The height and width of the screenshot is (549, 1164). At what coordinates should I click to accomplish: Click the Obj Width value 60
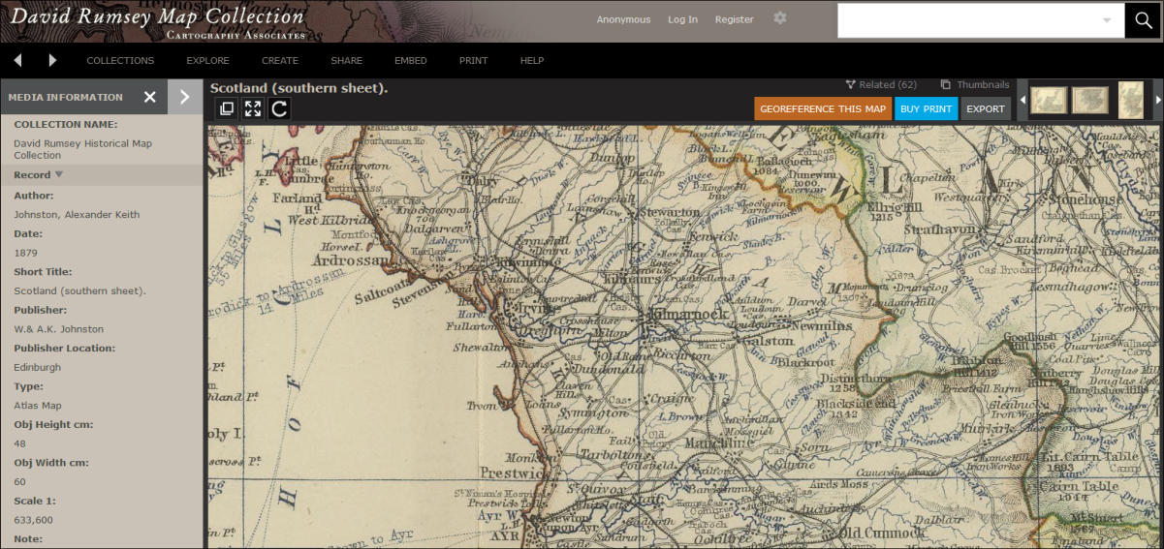click(19, 482)
